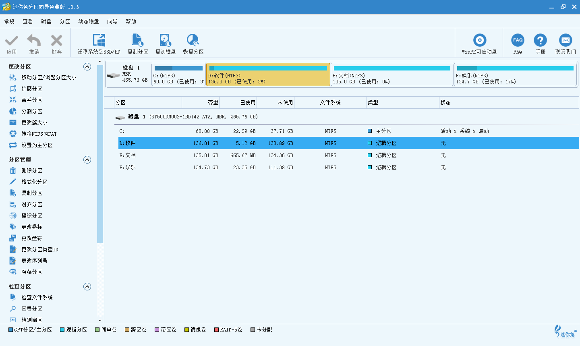Screen dimensions: 580x346
Task: Select the E:文档 block in disk map
Action: click(x=392, y=75)
